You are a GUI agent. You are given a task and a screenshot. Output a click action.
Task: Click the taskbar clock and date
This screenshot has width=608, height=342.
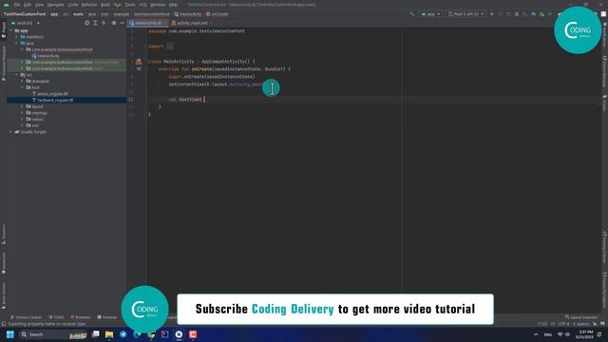585,334
